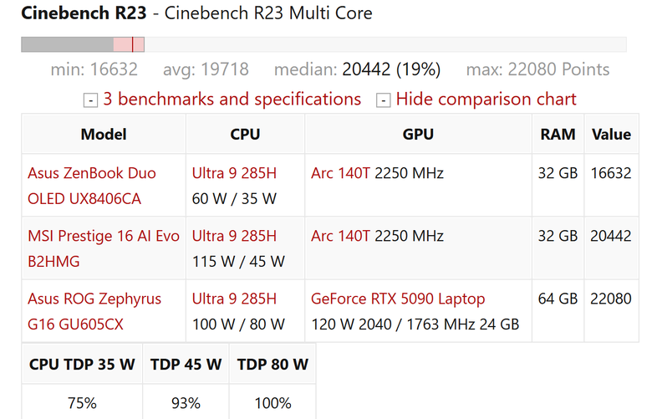Select the TDP 45 W column header
Screen dimensions: 652x419
pos(186,364)
